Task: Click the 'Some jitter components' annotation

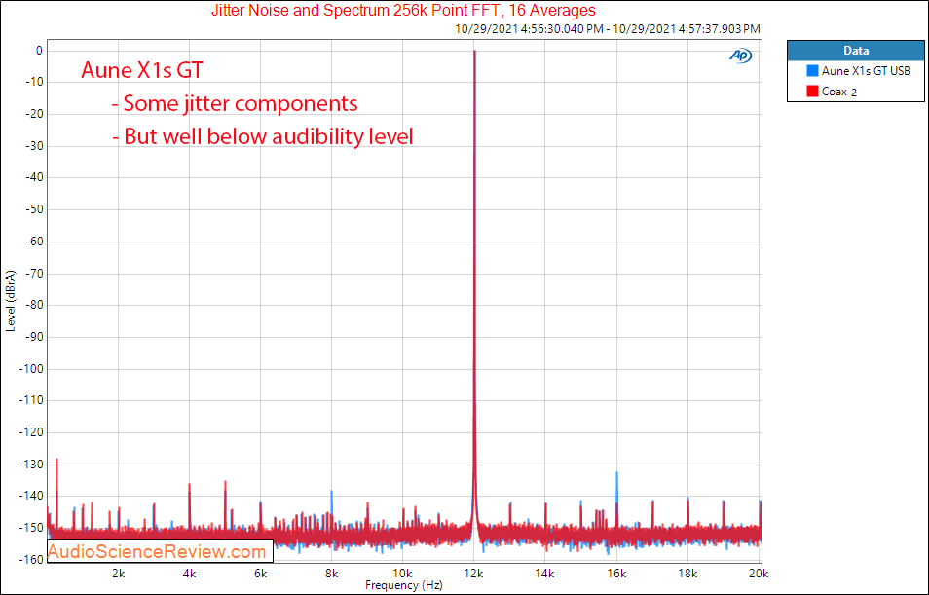Action: pos(235,103)
